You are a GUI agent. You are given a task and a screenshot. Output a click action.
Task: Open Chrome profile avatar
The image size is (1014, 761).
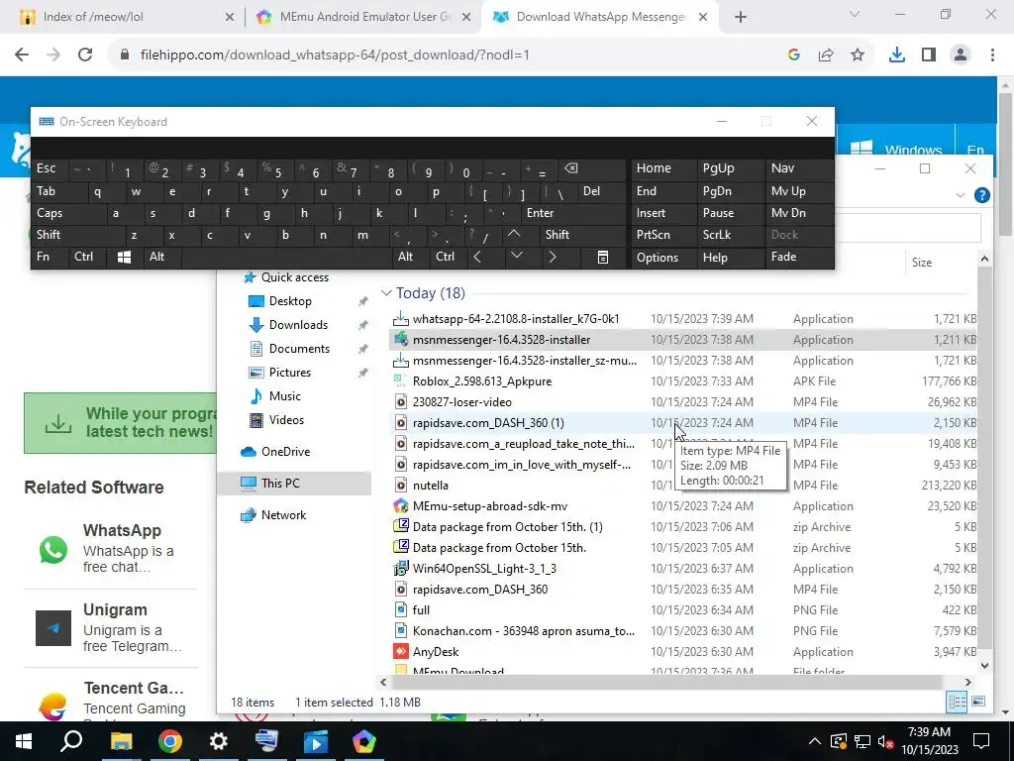pyautogui.click(x=961, y=55)
